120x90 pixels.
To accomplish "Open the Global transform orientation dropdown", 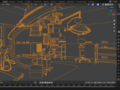I will pos(35,4).
